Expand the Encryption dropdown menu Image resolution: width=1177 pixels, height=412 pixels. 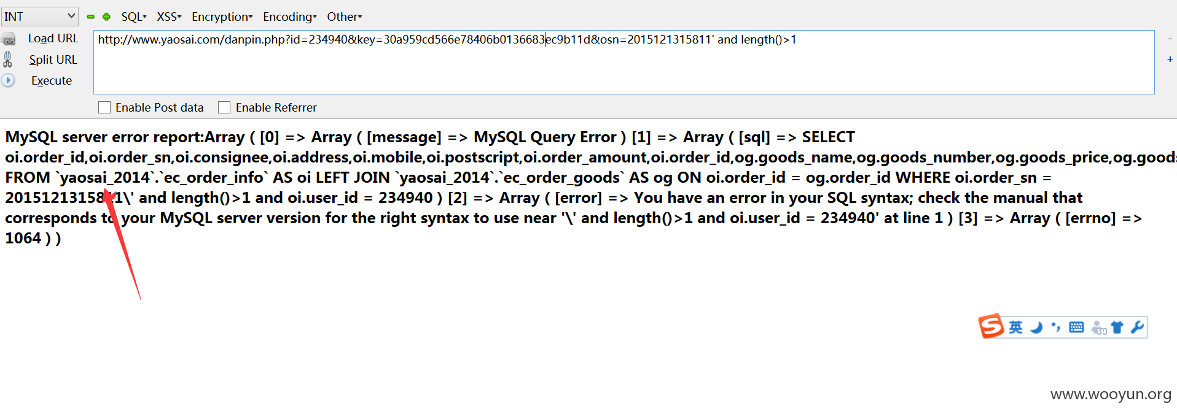point(222,17)
